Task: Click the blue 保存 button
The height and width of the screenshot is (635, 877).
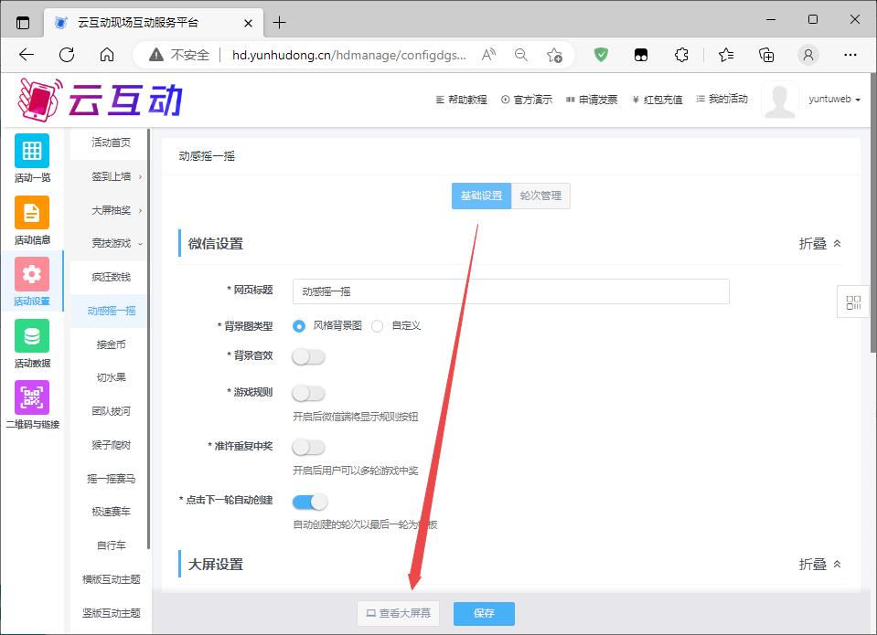Action: point(484,614)
